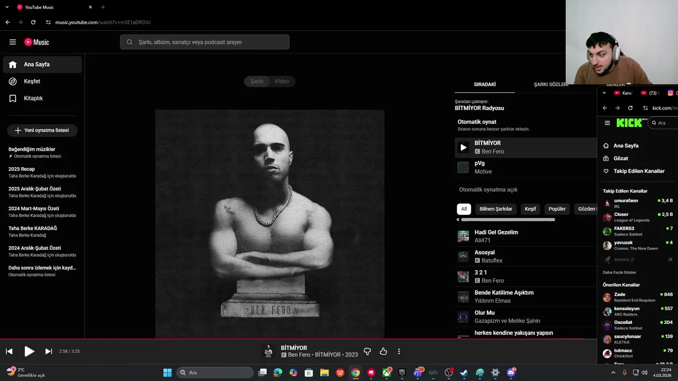Open the umurafann channel on Kick

point(638,203)
